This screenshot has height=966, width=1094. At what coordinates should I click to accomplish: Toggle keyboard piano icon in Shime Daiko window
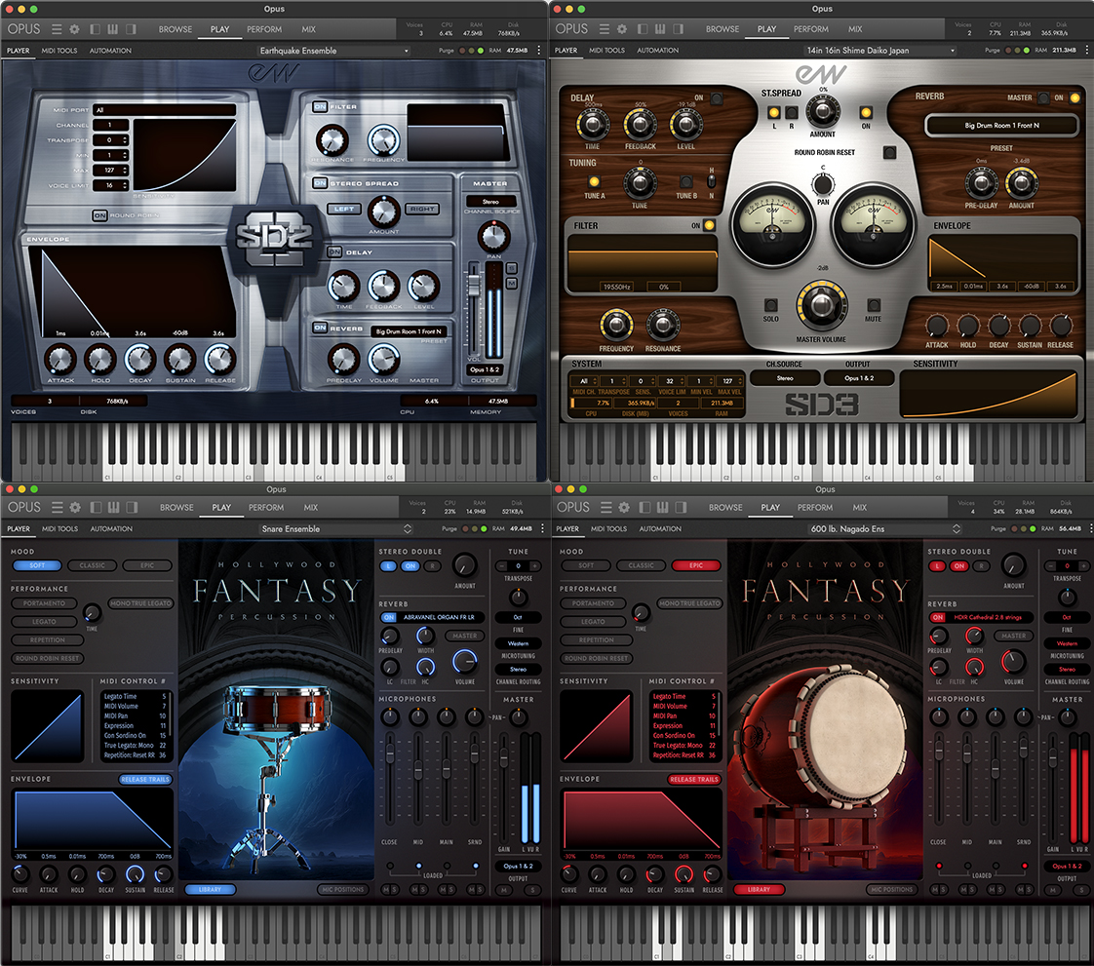pyautogui.click(x=660, y=29)
